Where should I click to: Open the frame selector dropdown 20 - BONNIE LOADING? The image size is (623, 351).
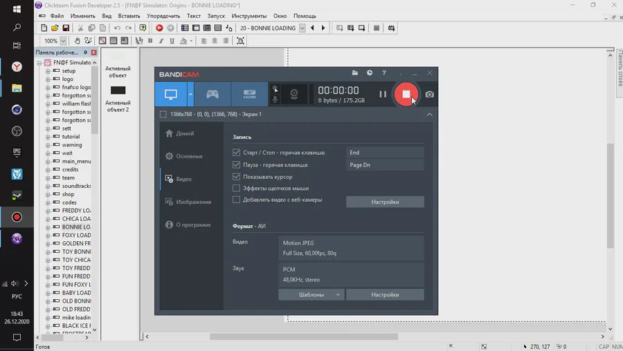(x=303, y=28)
